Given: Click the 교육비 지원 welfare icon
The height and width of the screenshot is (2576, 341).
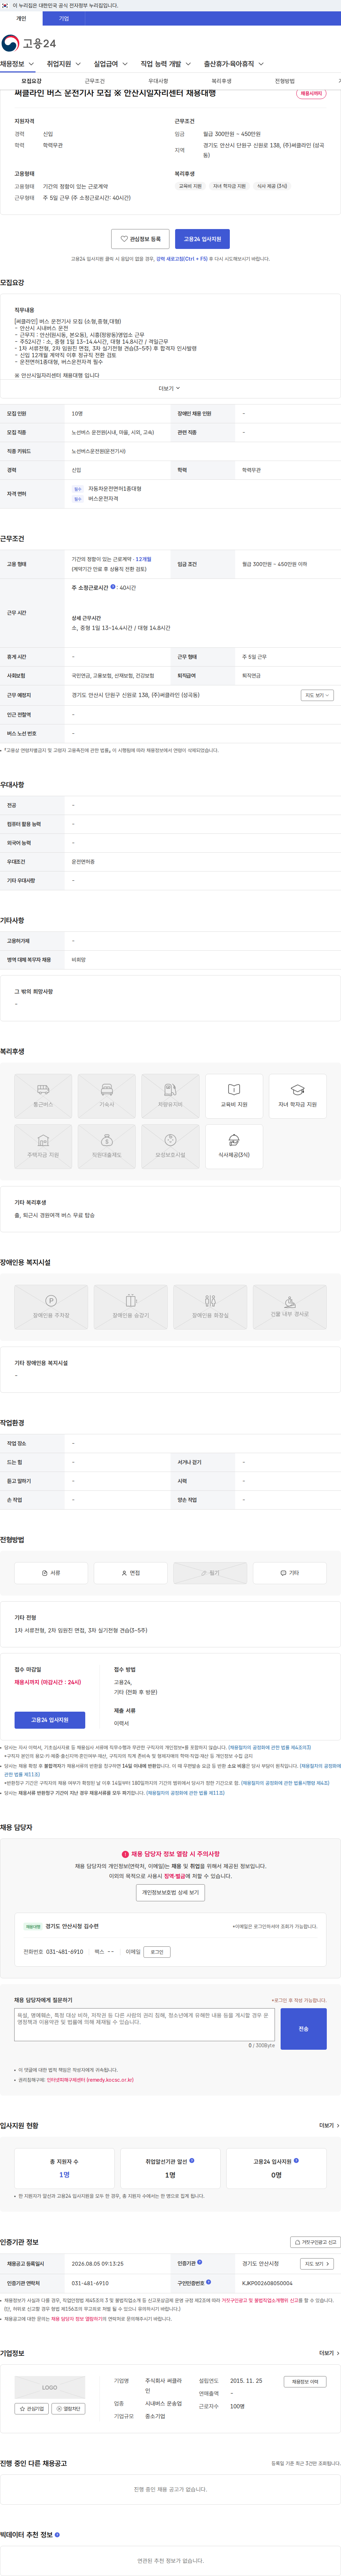Looking at the screenshot, I should (234, 1096).
